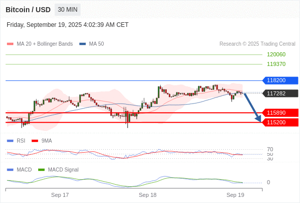Click the blue RSI legend swatch
This screenshot has height=203, width=300.
10,141
